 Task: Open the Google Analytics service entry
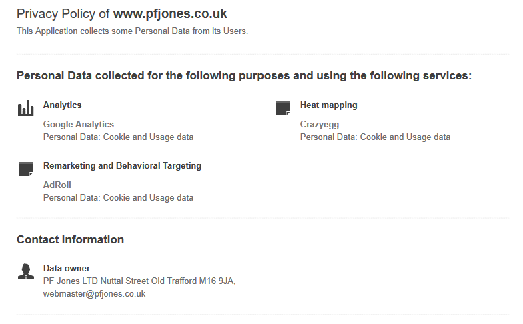coord(79,124)
